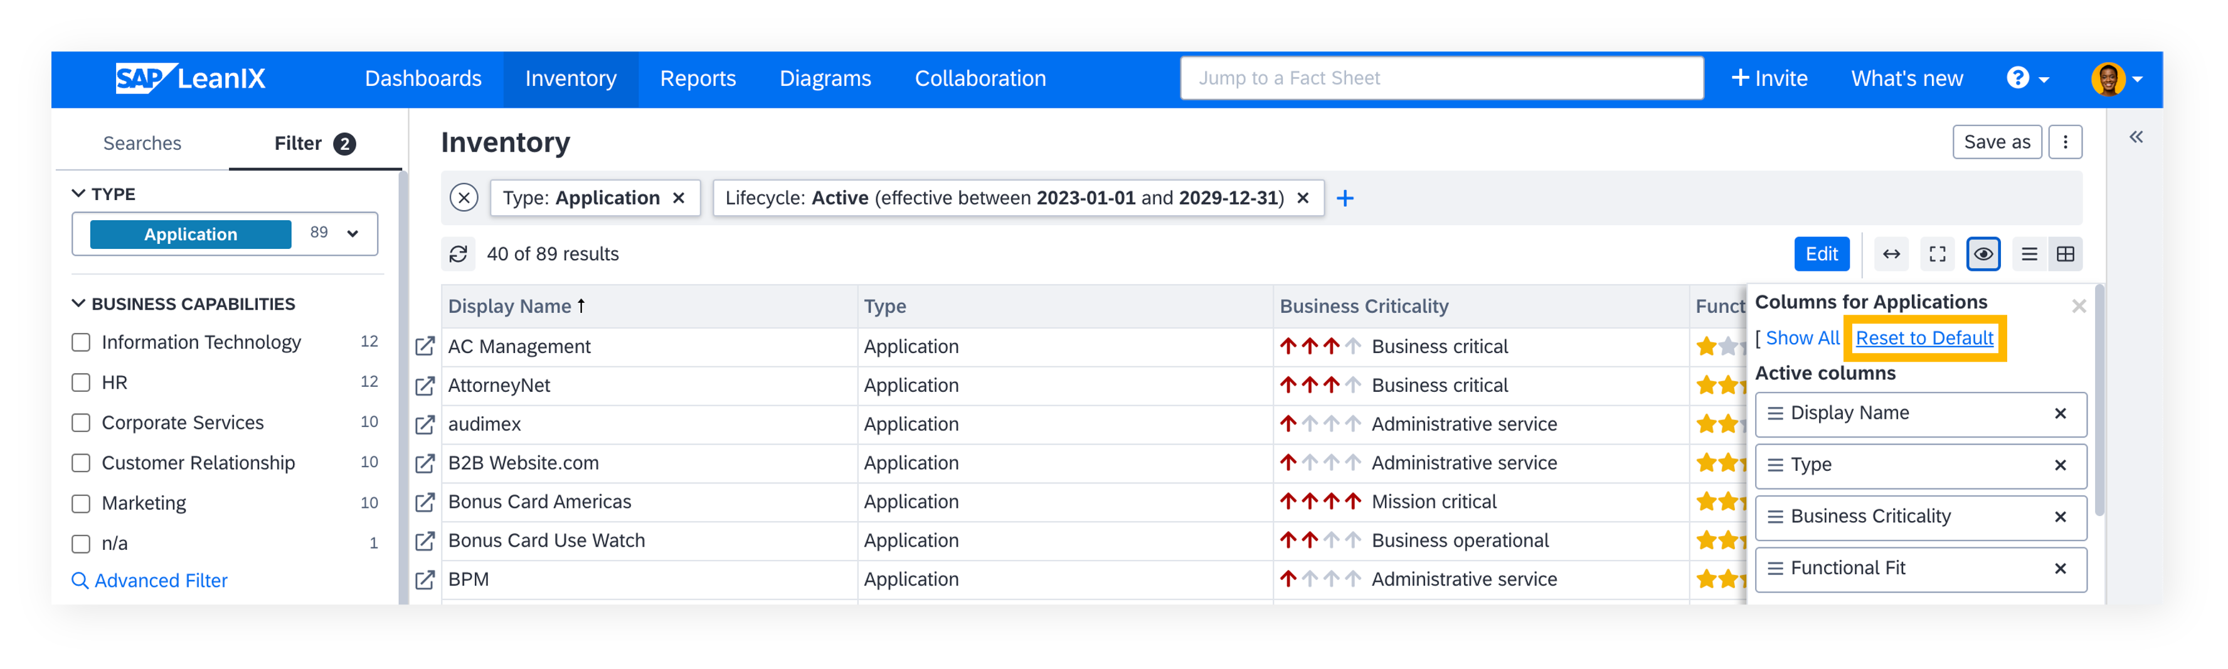Remove Display Name from active columns
This screenshot has height=669, width=2228.
(x=2060, y=414)
